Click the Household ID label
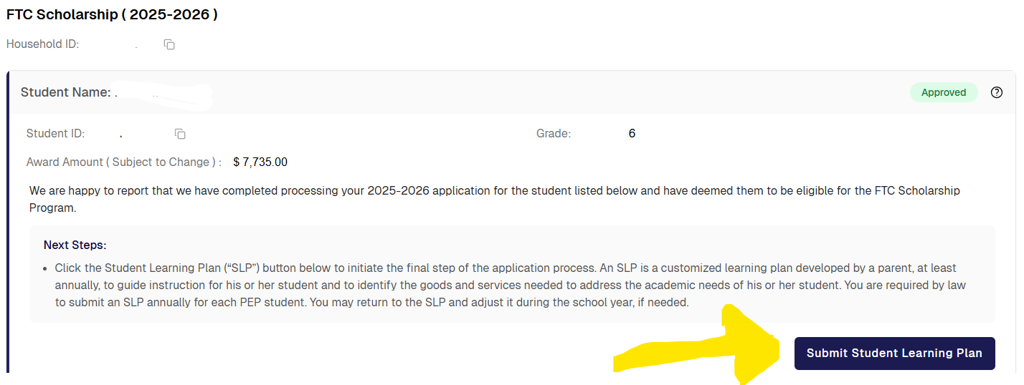Viewport: 1024px width, 385px height. click(42, 44)
